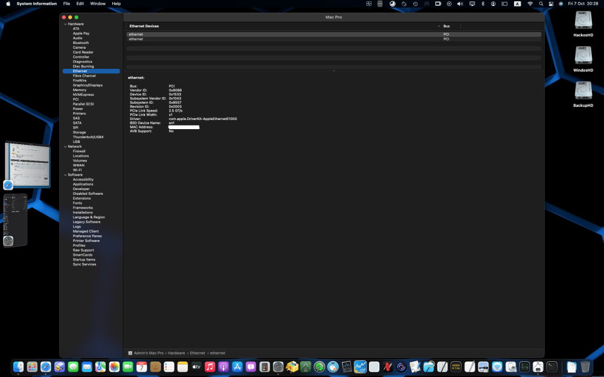Launch FaceTime from dock
This screenshot has width=604, height=377.
tap(128, 367)
